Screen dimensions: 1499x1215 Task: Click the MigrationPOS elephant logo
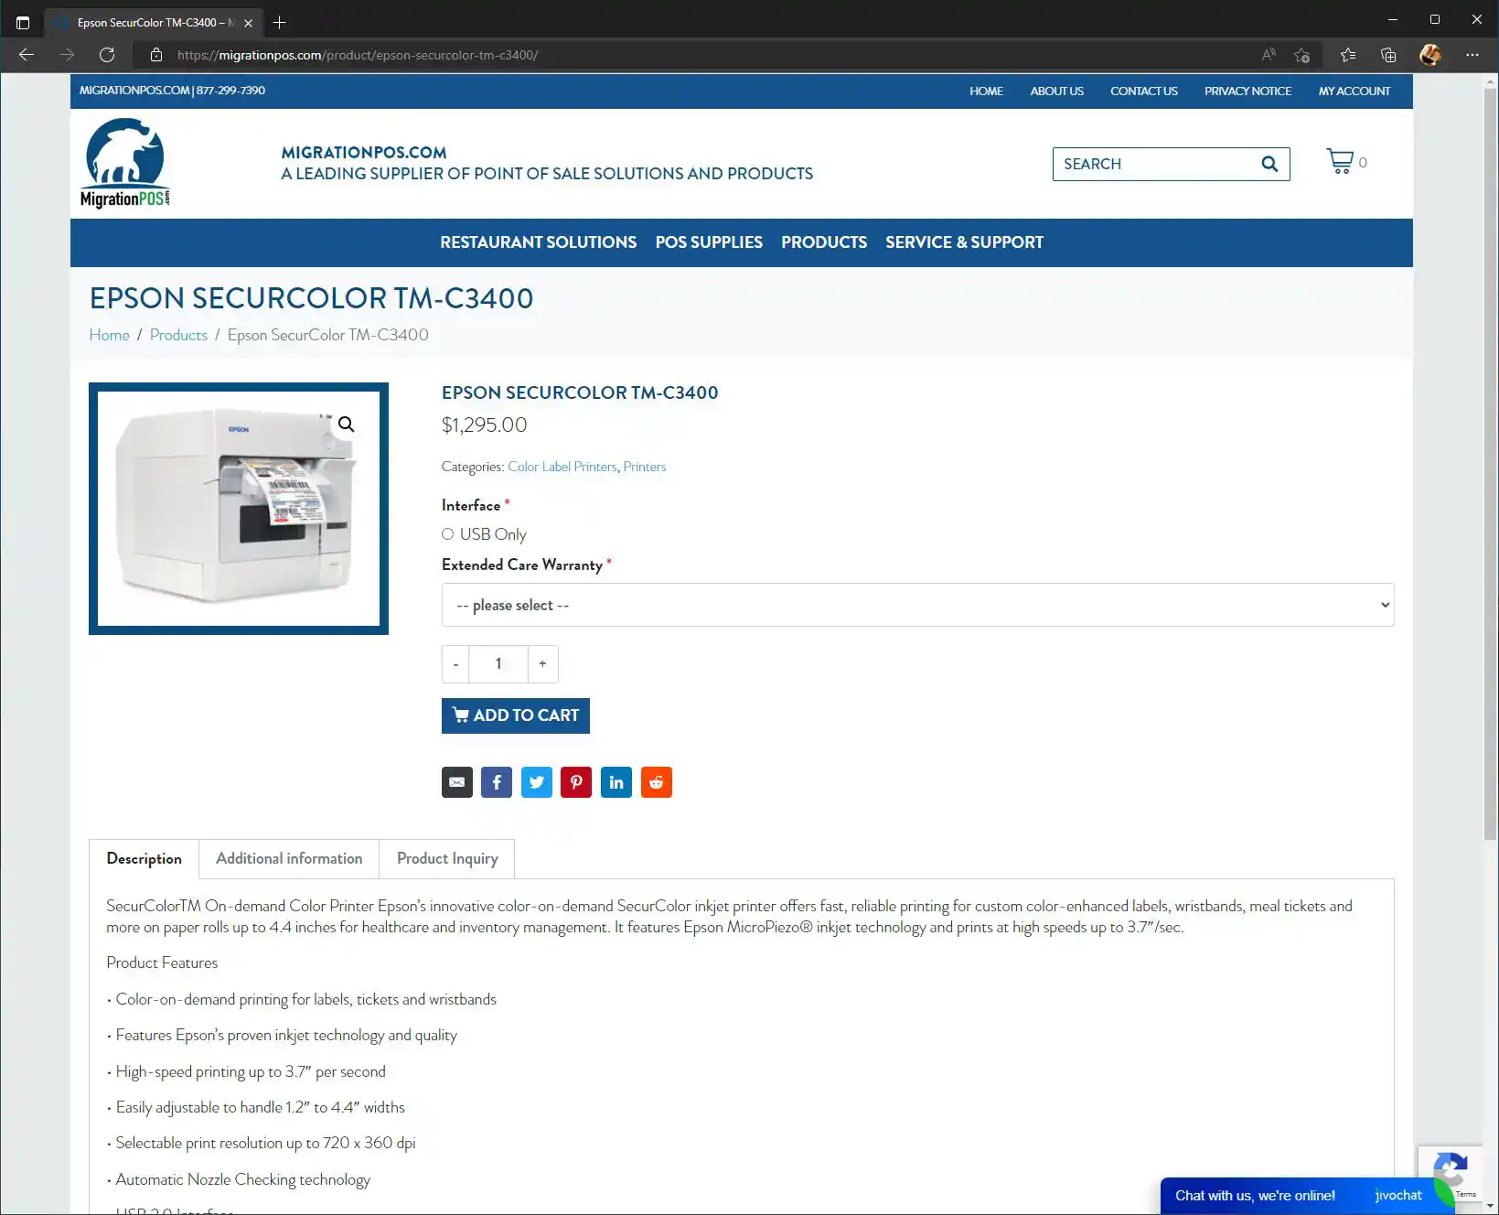click(125, 163)
